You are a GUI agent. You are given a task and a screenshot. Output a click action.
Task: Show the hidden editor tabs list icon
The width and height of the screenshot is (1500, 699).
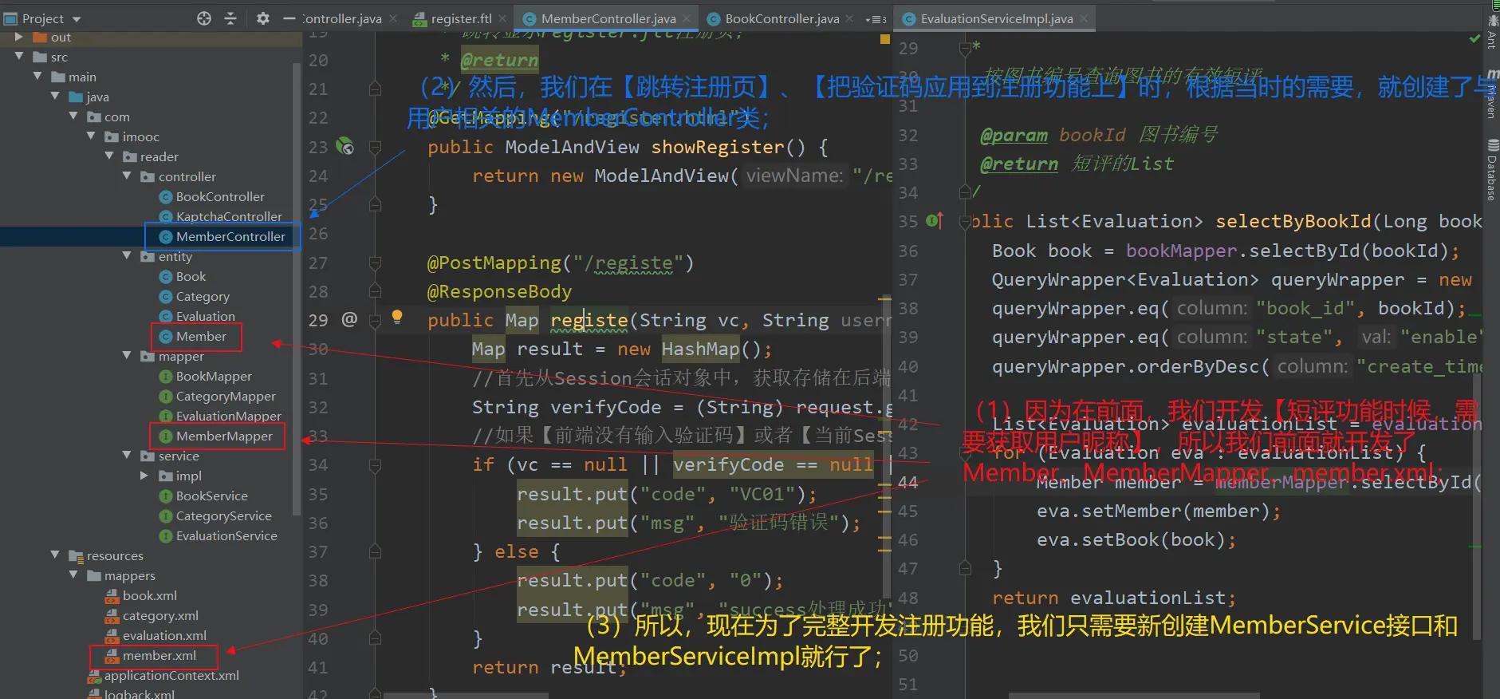(876, 19)
